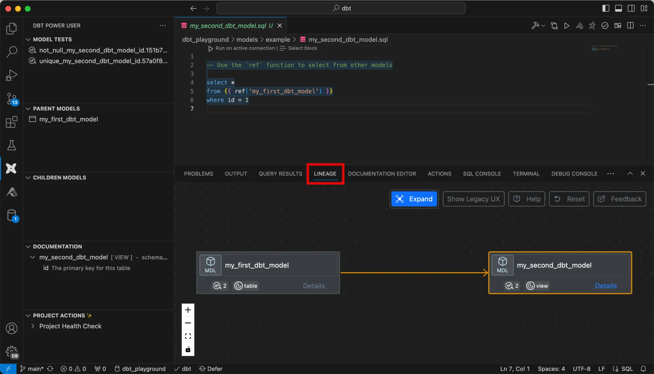Viewport: 654px width, 374px height.
Task: Open the database icon in activity bar
Action: click(11, 215)
